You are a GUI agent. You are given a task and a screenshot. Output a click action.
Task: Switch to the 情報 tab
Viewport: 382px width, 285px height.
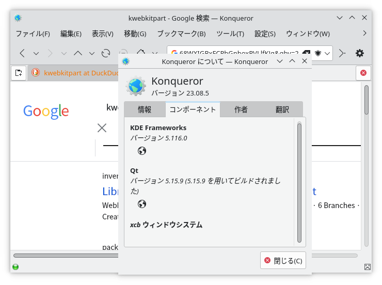pyautogui.click(x=145, y=109)
